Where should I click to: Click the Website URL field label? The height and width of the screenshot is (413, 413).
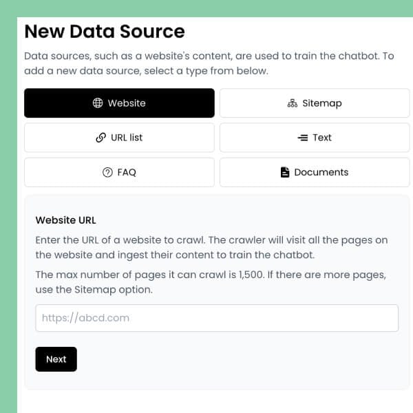point(65,220)
